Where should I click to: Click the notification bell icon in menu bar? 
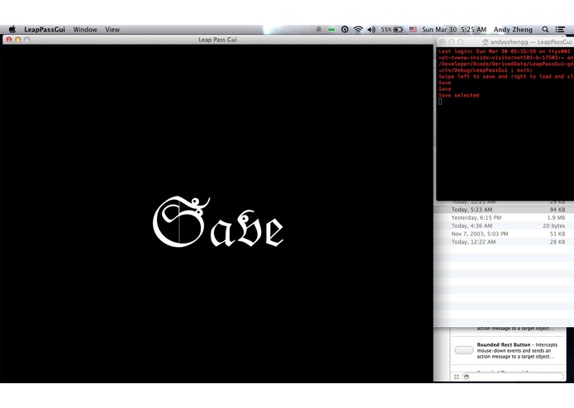(319, 29)
